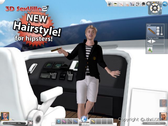The image size is (168, 126).
Task: Select the pink toy in bottom bar
Action: coord(64,122)
